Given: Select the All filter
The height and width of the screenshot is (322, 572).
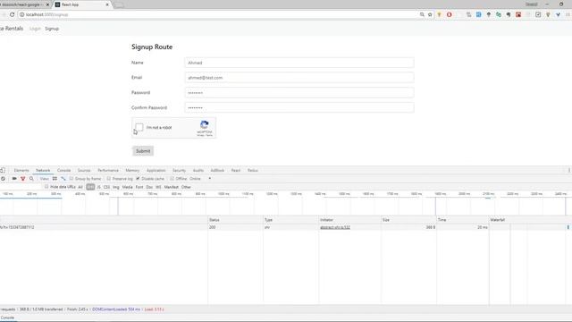Looking at the screenshot, I should point(80,187).
